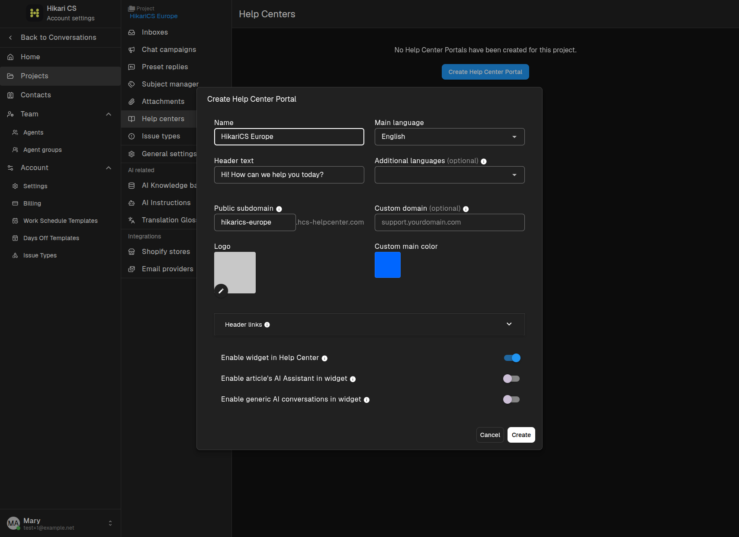Click the Days Off Templates calendar icon
The height and width of the screenshot is (537, 739).
15,238
